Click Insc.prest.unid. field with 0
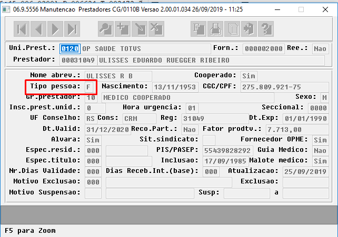 tap(95, 108)
